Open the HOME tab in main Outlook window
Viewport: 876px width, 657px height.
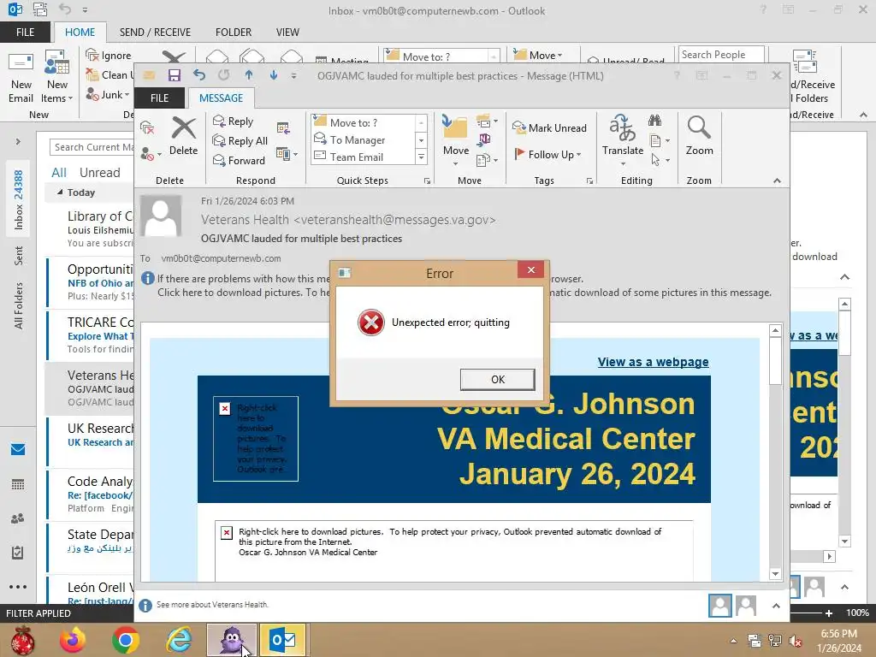tap(80, 33)
